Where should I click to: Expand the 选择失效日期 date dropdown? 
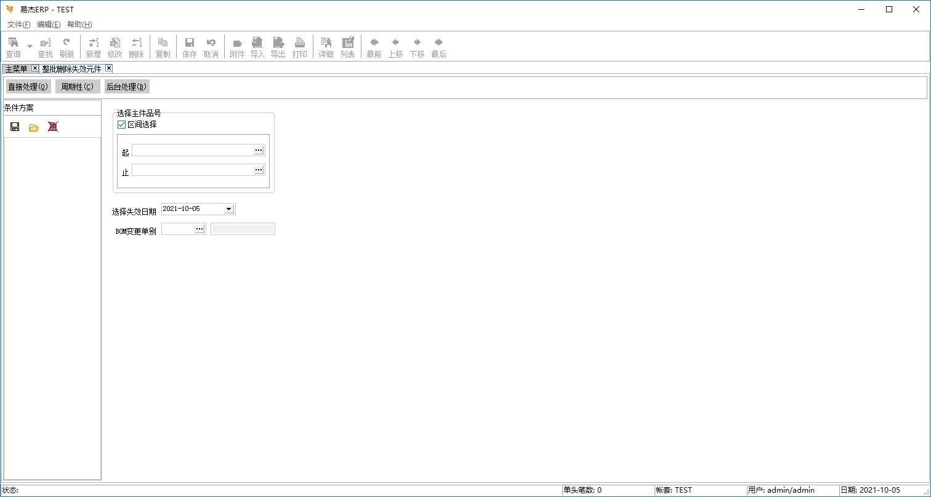(228, 209)
